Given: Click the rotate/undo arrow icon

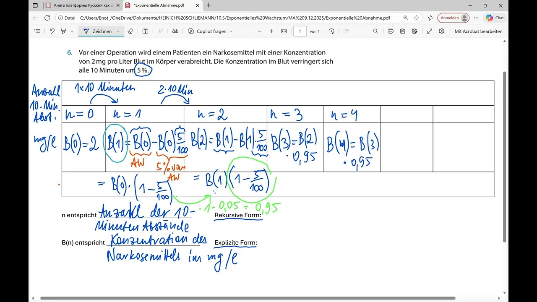Looking at the screenshot, I should pos(52,31).
